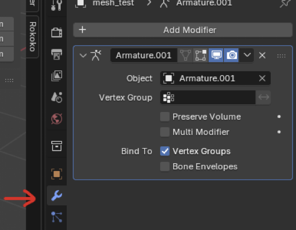Viewport: 296px width, 230px height.
Task: Enable Bone Envelopes checkbox
Action: 165,167
